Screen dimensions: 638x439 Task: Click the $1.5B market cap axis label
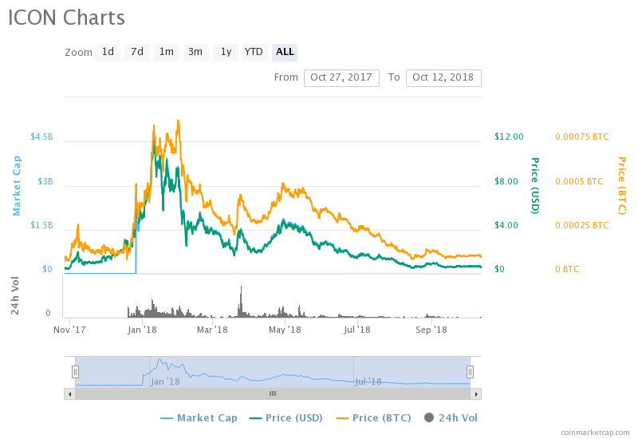(41, 225)
